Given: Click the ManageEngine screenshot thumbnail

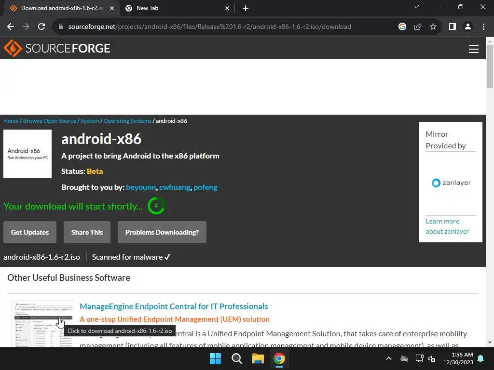Looking at the screenshot, I should (43, 324).
